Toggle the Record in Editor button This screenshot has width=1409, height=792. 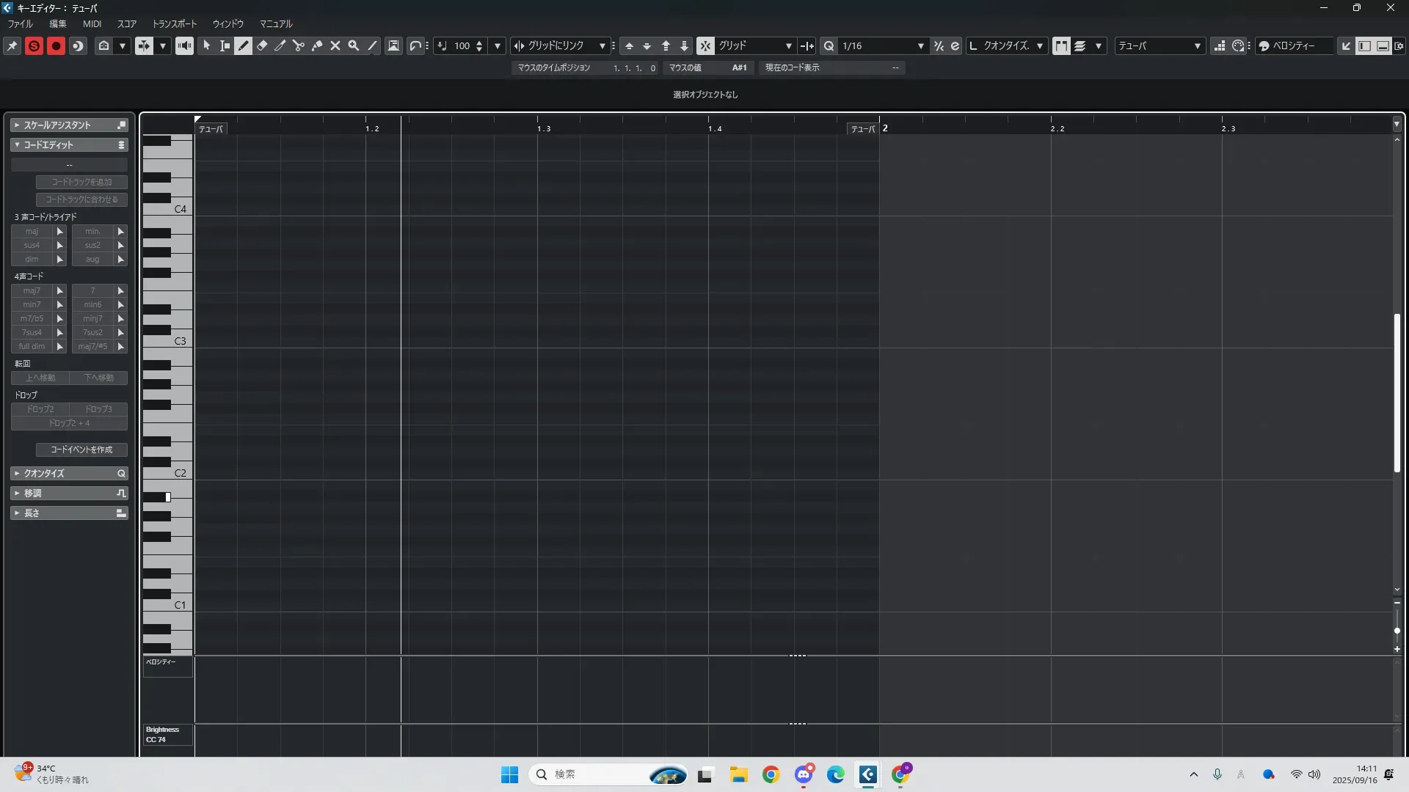point(56,45)
